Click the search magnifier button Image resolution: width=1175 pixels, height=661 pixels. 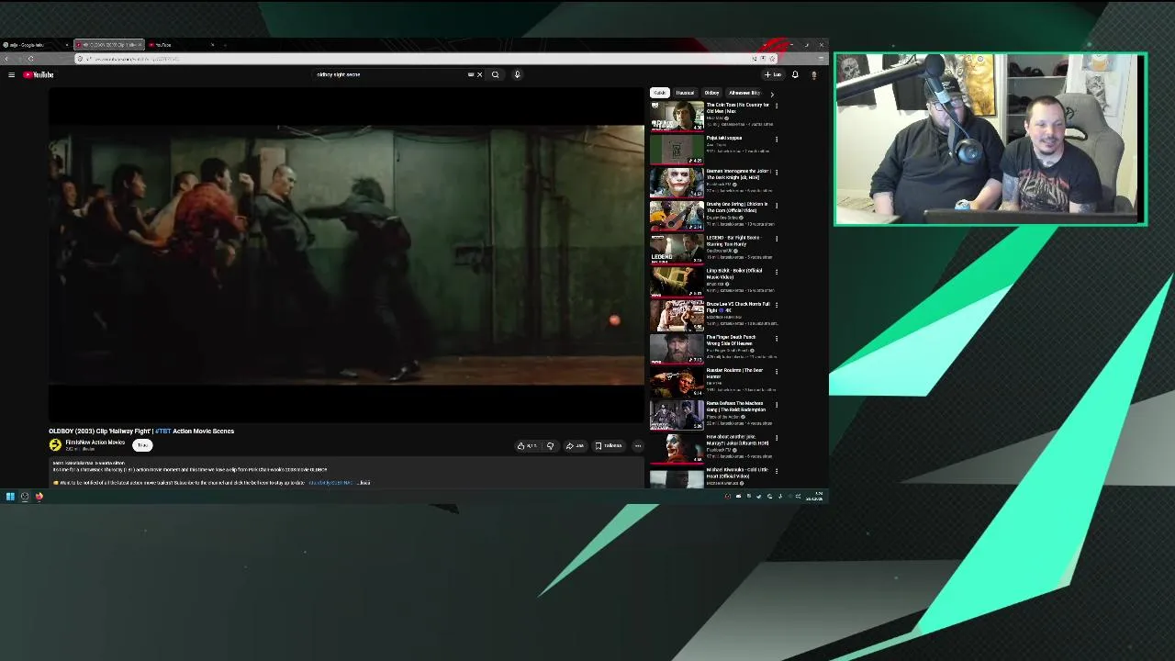(495, 74)
